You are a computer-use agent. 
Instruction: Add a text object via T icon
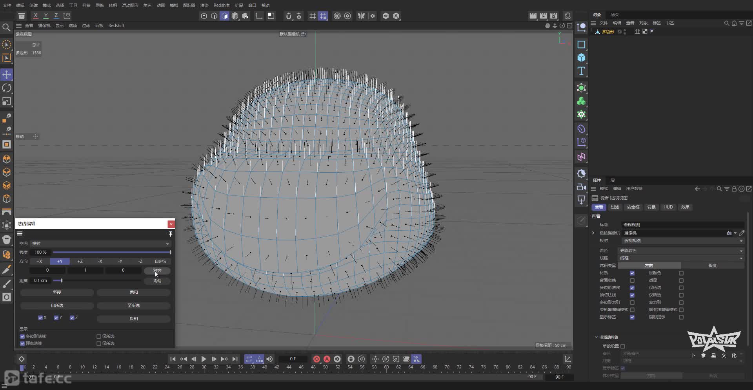point(581,71)
